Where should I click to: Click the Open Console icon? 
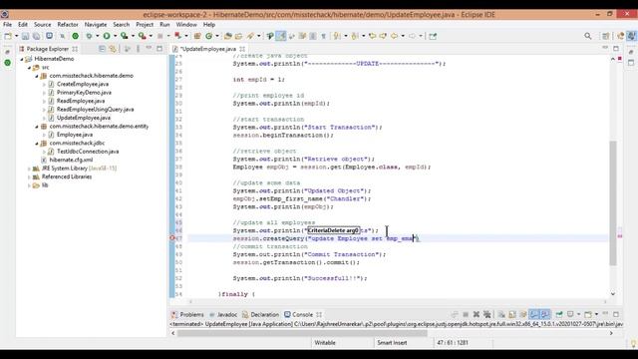588,315
